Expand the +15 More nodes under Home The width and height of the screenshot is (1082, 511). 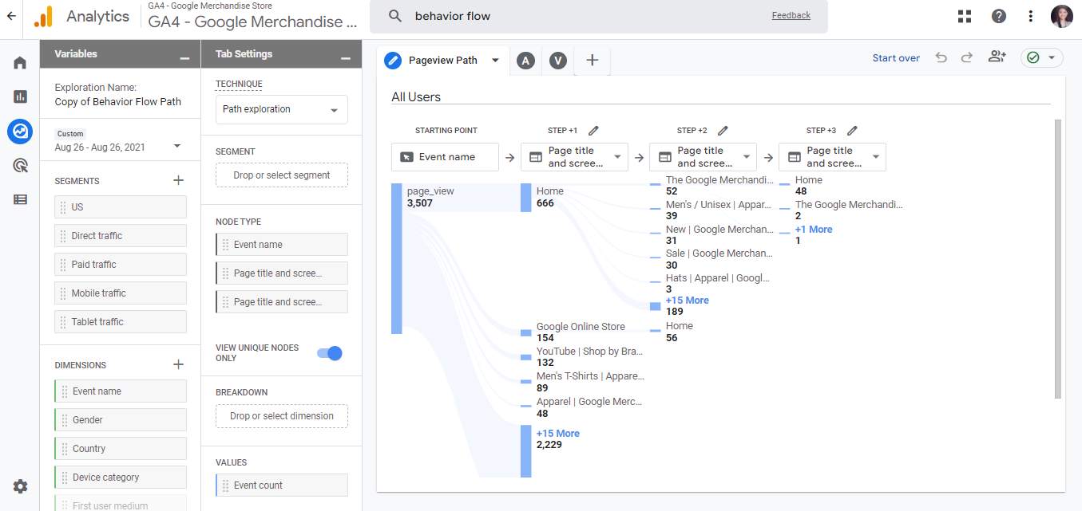(687, 300)
